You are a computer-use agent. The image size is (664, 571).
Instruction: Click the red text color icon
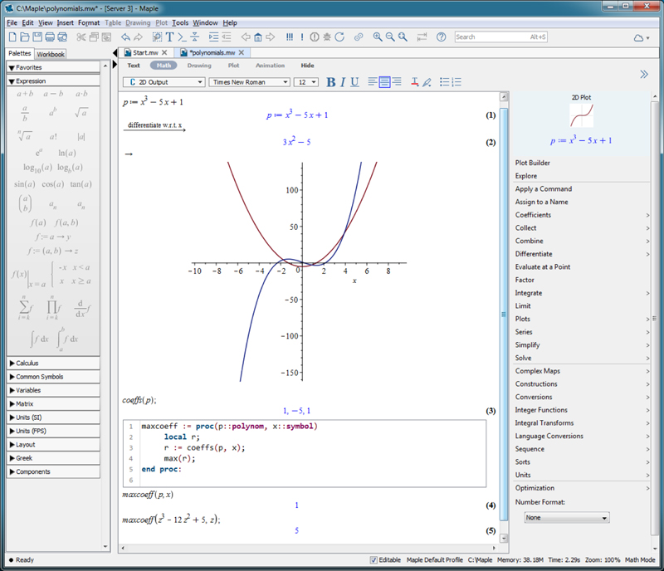click(414, 82)
